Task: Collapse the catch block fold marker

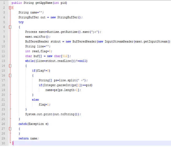Action: pos(10,129)
